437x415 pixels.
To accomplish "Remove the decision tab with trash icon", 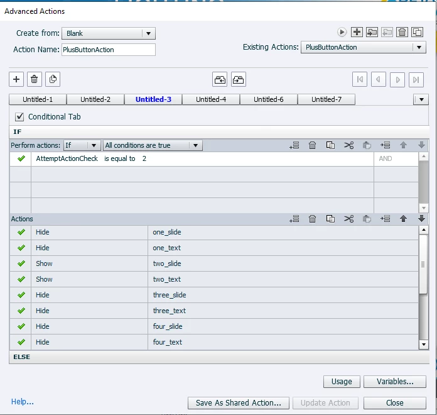I will 35,79.
